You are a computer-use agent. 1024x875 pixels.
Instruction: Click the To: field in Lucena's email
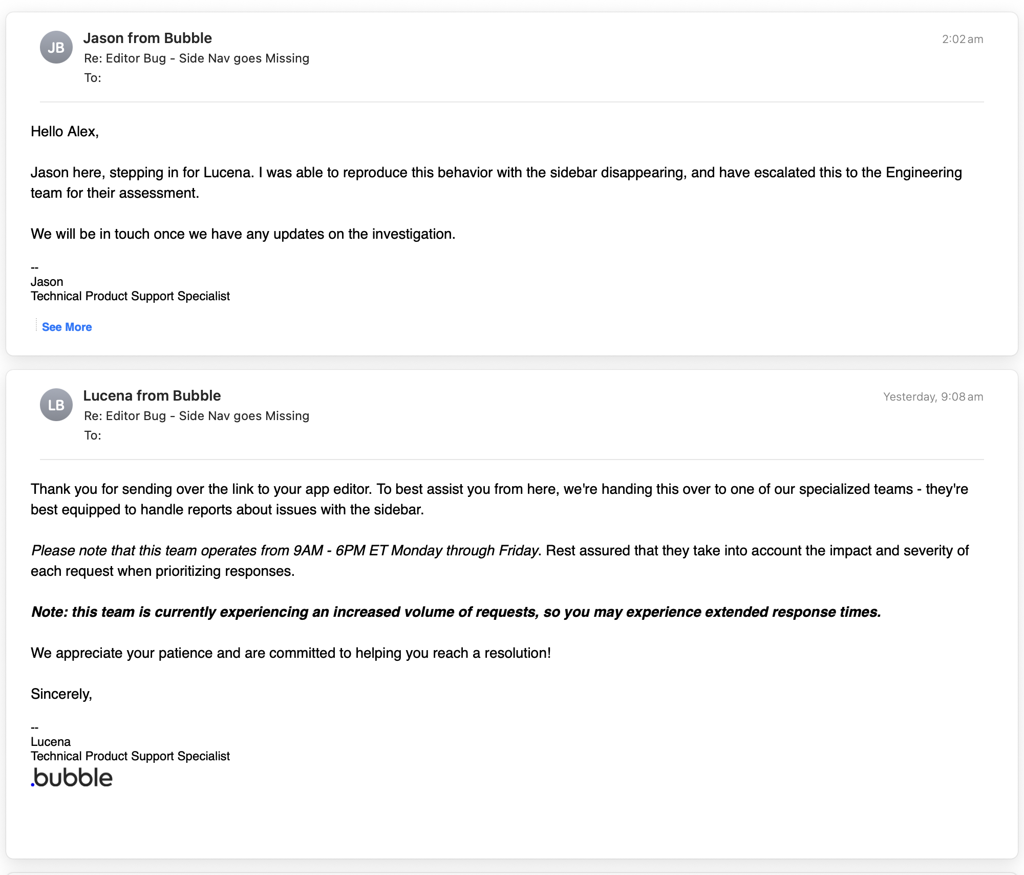point(93,435)
